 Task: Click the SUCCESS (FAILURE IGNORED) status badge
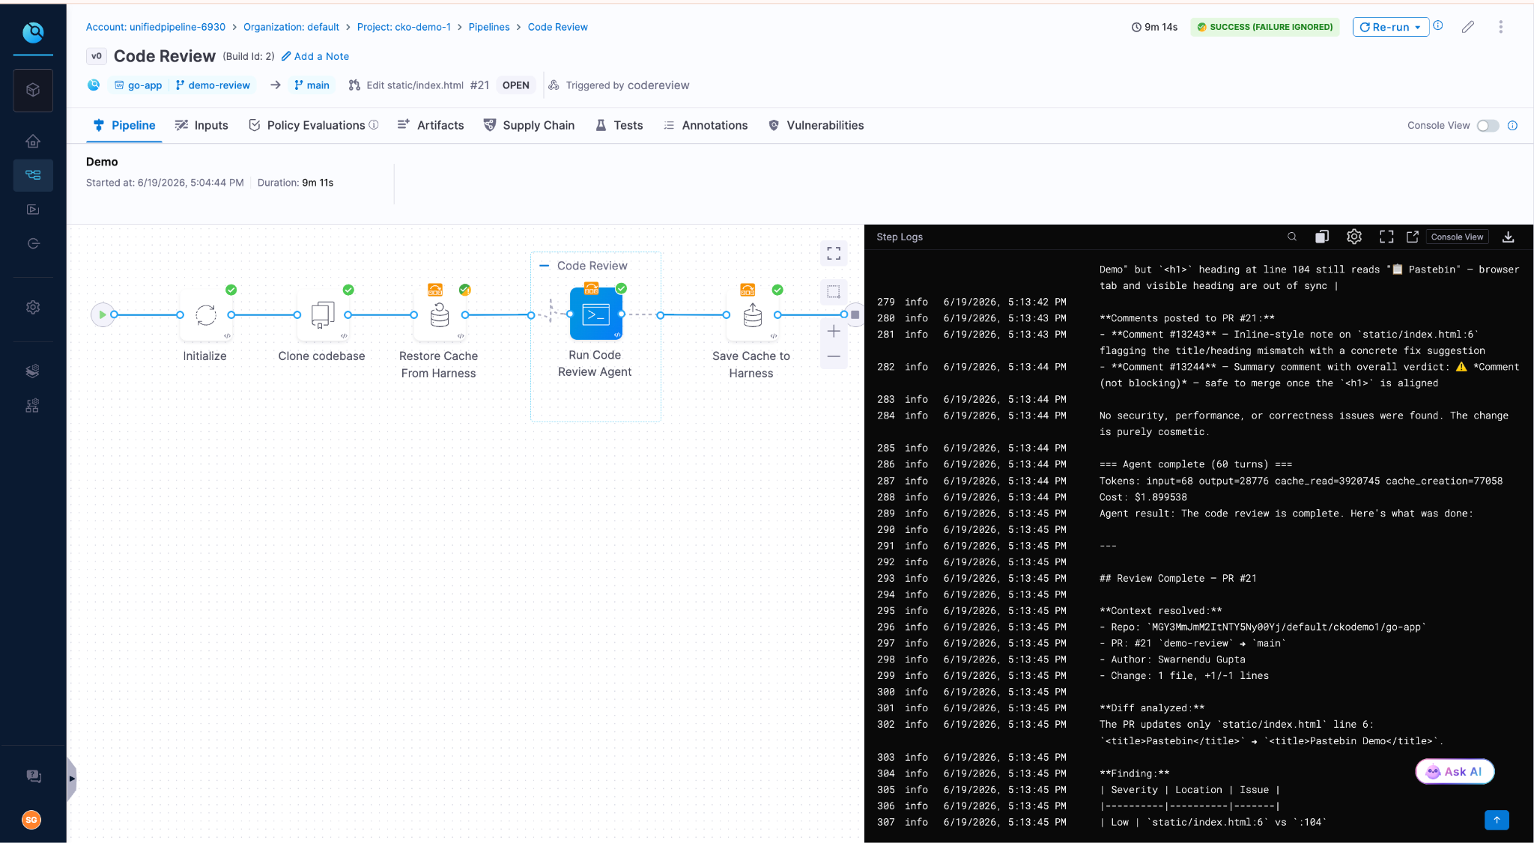coord(1265,27)
